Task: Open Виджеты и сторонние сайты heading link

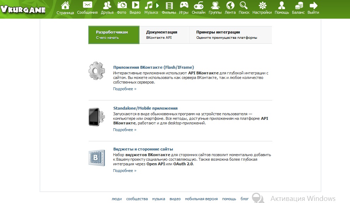Action: [x=143, y=149]
